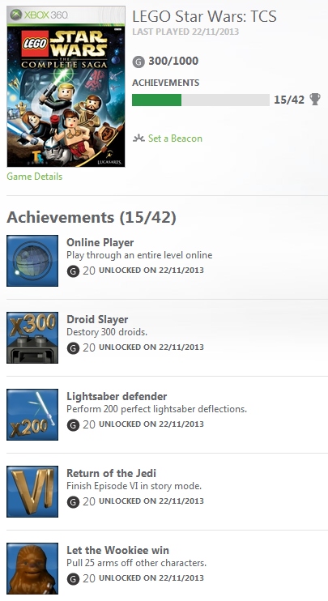The image size is (328, 601).
Task: Select the Droid Slayer achievement title
Action: 97,320
